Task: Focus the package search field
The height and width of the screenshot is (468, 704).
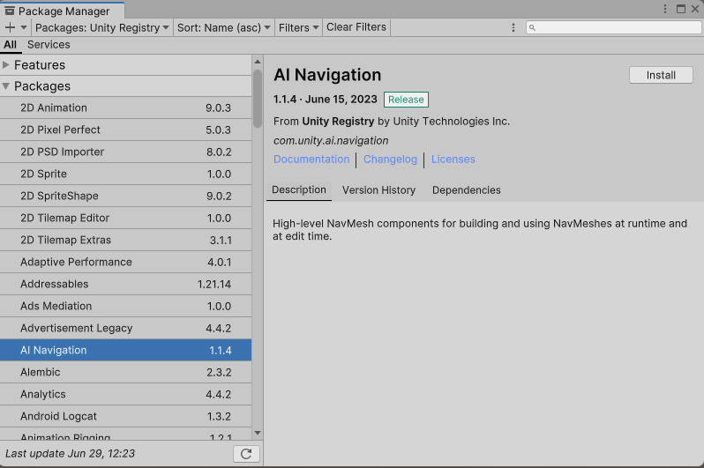Action: pyautogui.click(x=614, y=27)
